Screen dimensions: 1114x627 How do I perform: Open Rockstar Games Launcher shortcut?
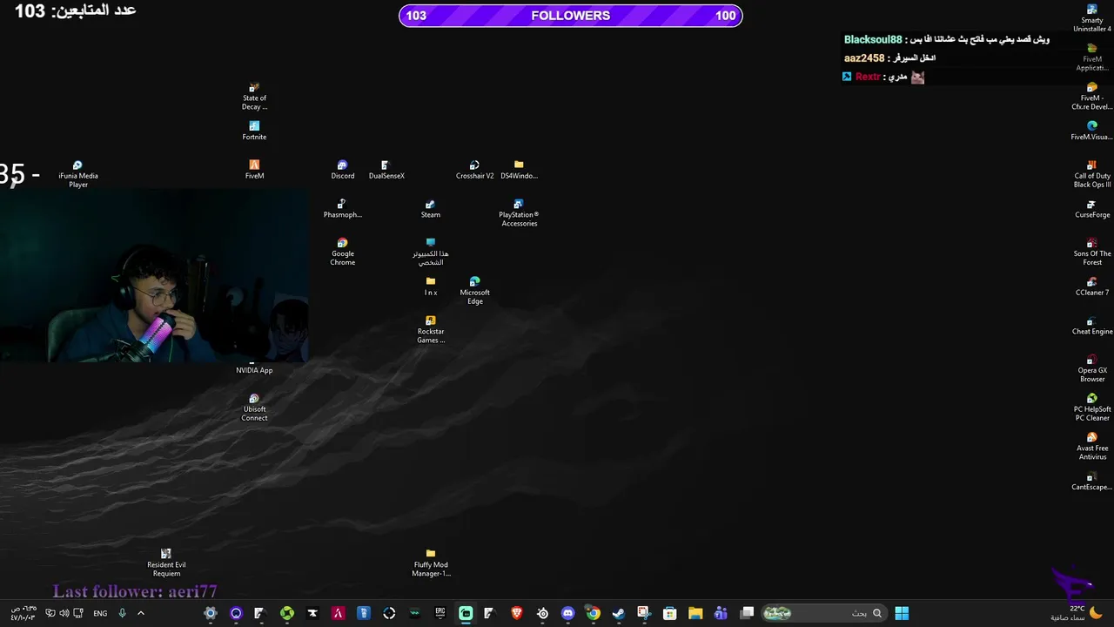point(430,329)
